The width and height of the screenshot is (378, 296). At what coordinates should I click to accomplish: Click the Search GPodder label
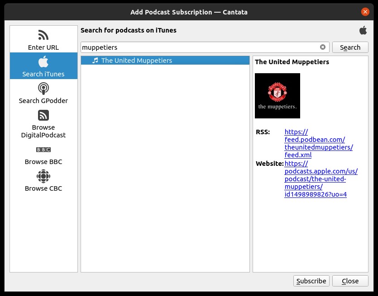43,101
